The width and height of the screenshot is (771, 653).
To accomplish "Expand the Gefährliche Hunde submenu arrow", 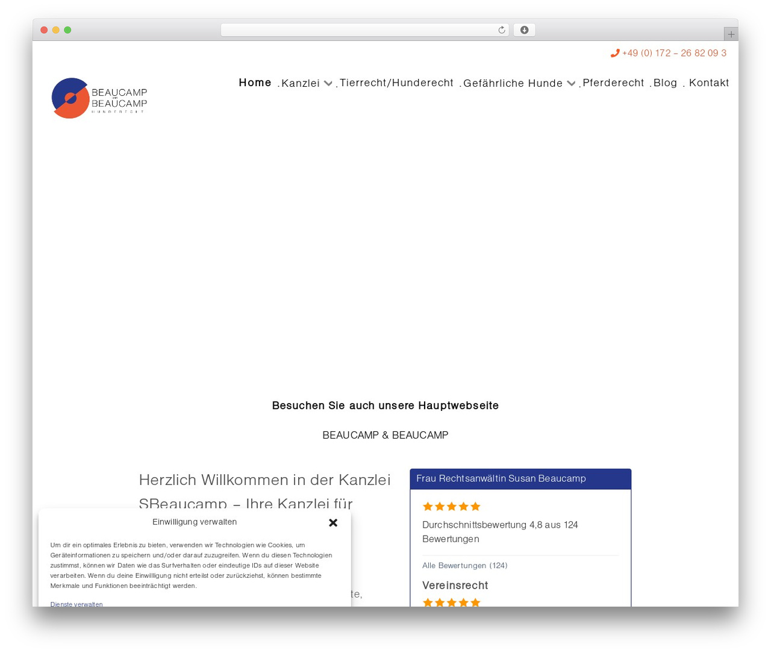I will (x=571, y=83).
